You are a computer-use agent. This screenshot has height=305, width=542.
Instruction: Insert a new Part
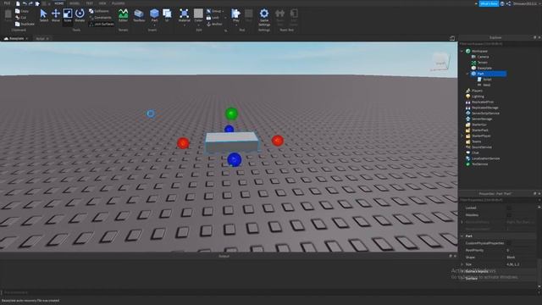tap(154, 14)
